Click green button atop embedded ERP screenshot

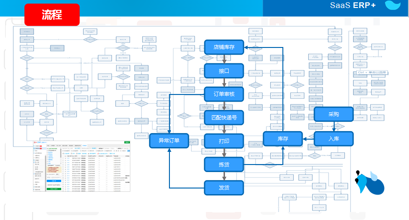click(127, 141)
